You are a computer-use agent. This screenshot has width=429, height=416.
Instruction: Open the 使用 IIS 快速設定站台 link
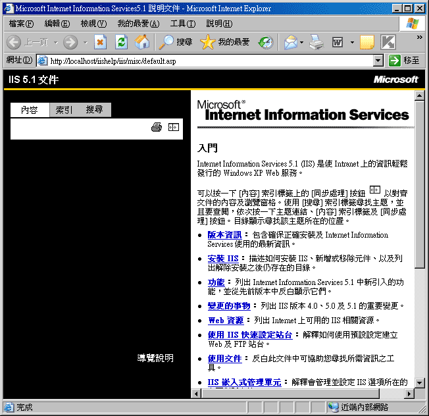(x=250, y=335)
